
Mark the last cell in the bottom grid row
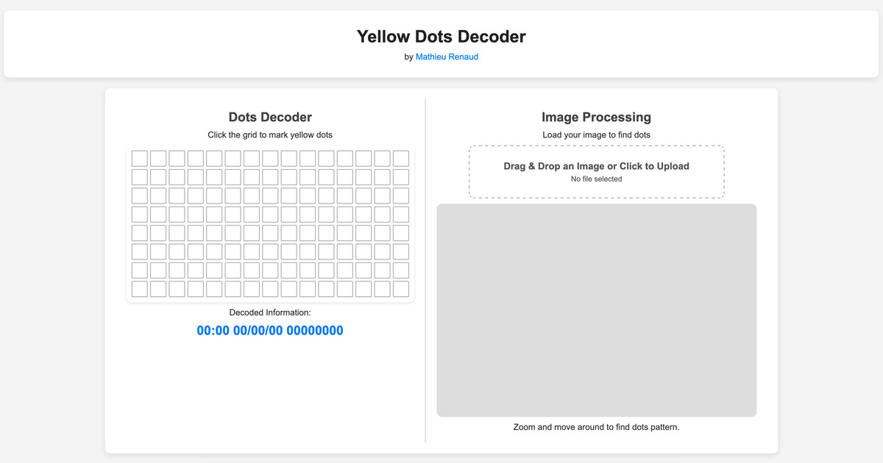point(400,289)
